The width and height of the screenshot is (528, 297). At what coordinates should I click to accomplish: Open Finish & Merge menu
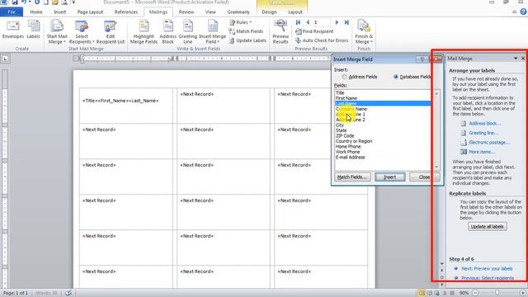364,32
